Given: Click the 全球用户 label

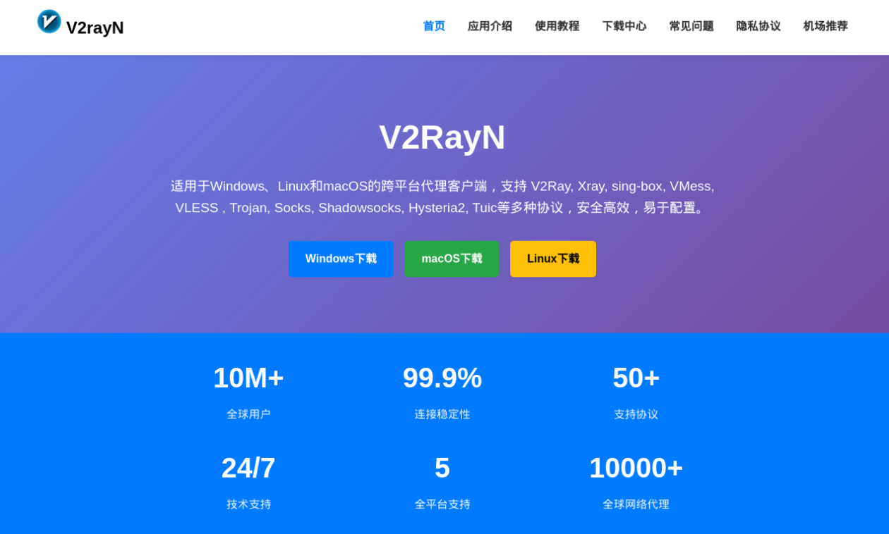Looking at the screenshot, I should (x=248, y=414).
